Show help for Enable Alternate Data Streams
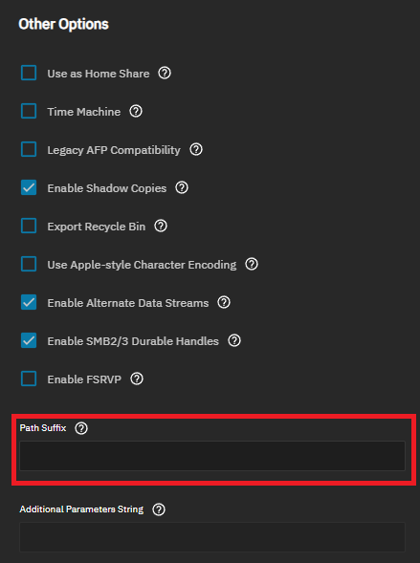Image resolution: width=420 pixels, height=563 pixels. 224,302
